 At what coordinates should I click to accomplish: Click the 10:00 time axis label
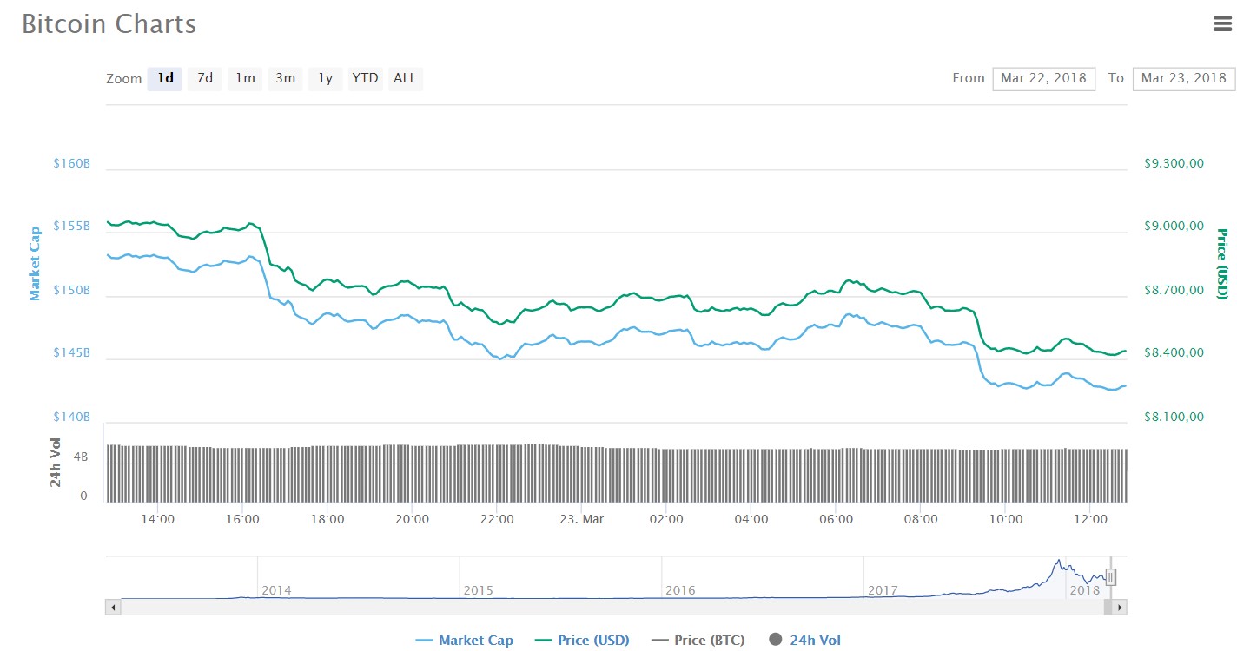point(1006,519)
